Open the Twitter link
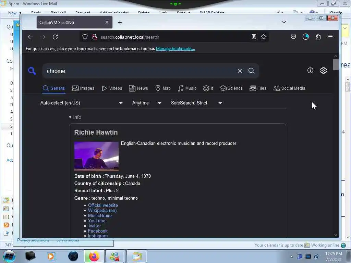 pyautogui.click(x=94, y=226)
